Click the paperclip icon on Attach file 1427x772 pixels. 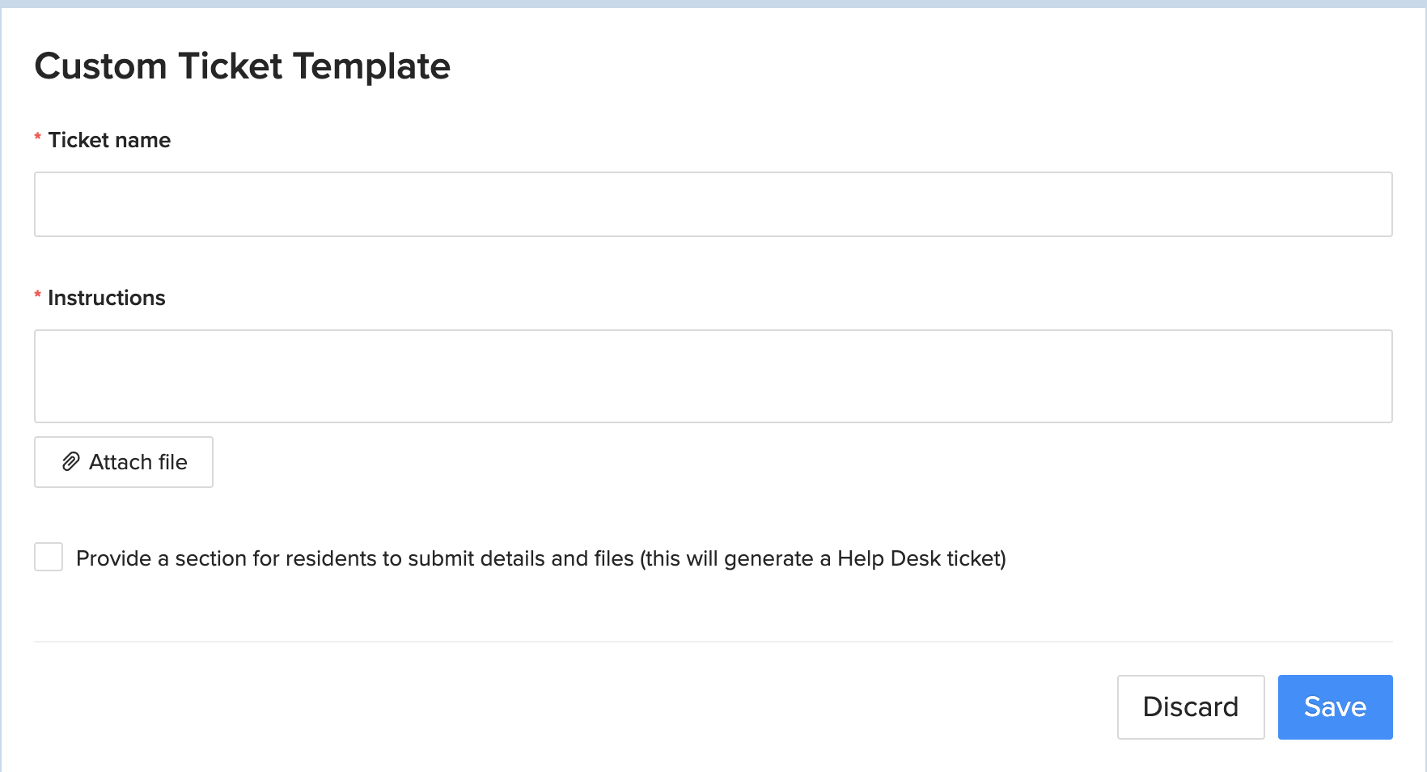(x=71, y=462)
